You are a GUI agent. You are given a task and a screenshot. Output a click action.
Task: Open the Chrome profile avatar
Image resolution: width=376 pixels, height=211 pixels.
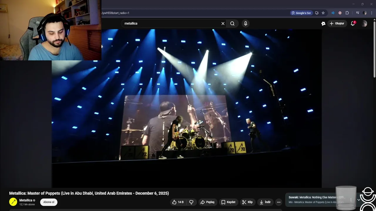click(365, 13)
